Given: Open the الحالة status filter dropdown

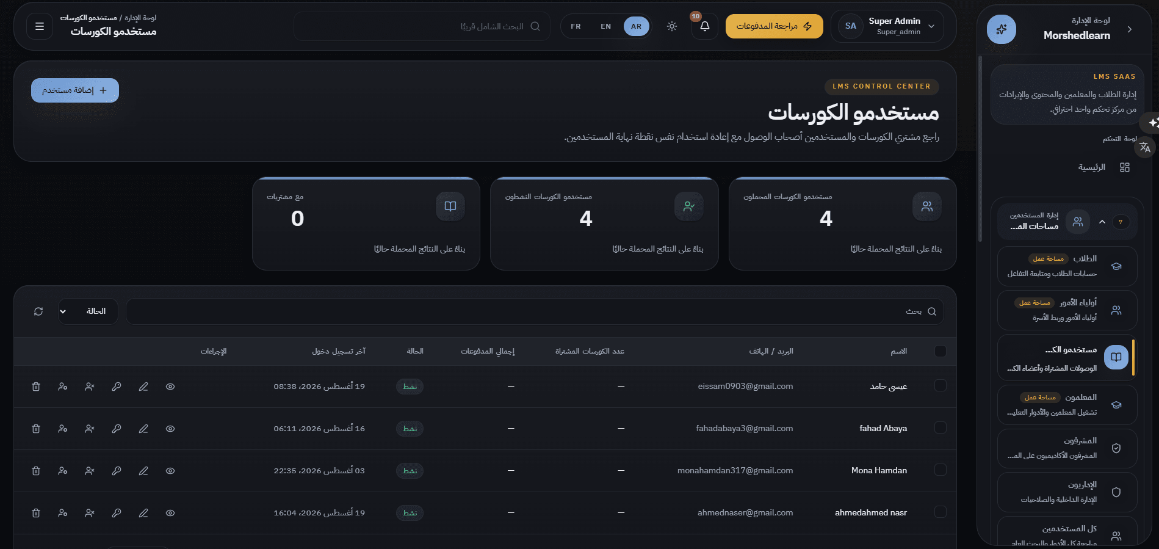Looking at the screenshot, I should 88,311.
